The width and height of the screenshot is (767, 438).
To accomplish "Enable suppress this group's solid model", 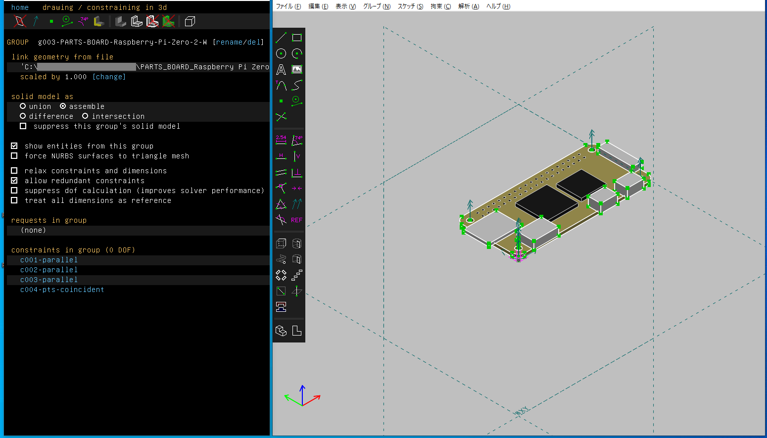I will (x=23, y=126).
